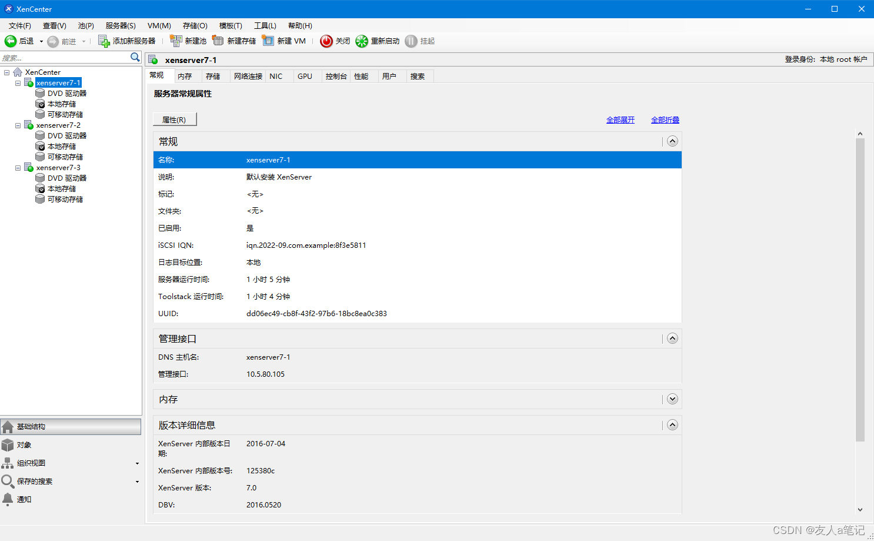Click the DVD 驱动器 disk icon under xenserver7-1
The height and width of the screenshot is (541, 874).
(x=40, y=93)
